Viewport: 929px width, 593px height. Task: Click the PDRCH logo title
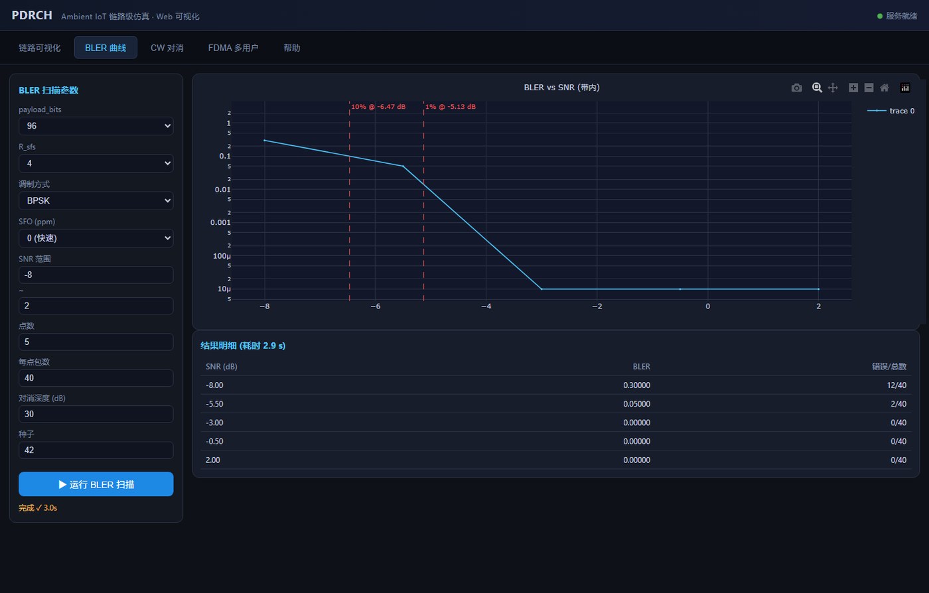coord(32,15)
